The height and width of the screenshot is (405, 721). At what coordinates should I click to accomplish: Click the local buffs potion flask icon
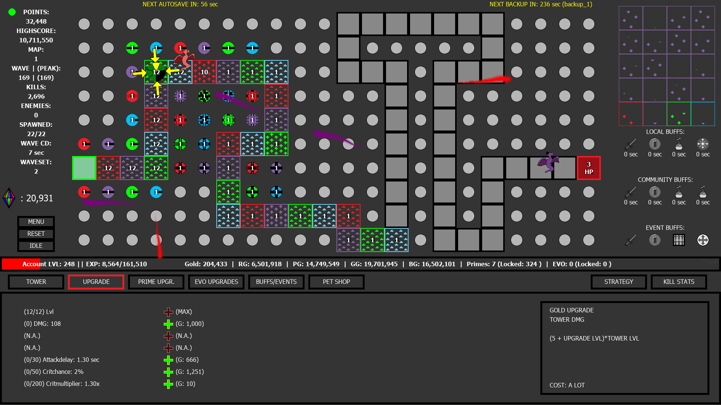coord(679,144)
